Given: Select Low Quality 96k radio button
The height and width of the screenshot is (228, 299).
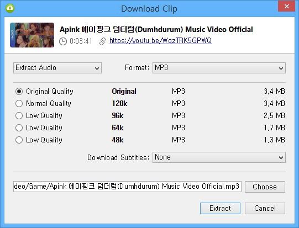Looking at the screenshot, I should [19, 115].
